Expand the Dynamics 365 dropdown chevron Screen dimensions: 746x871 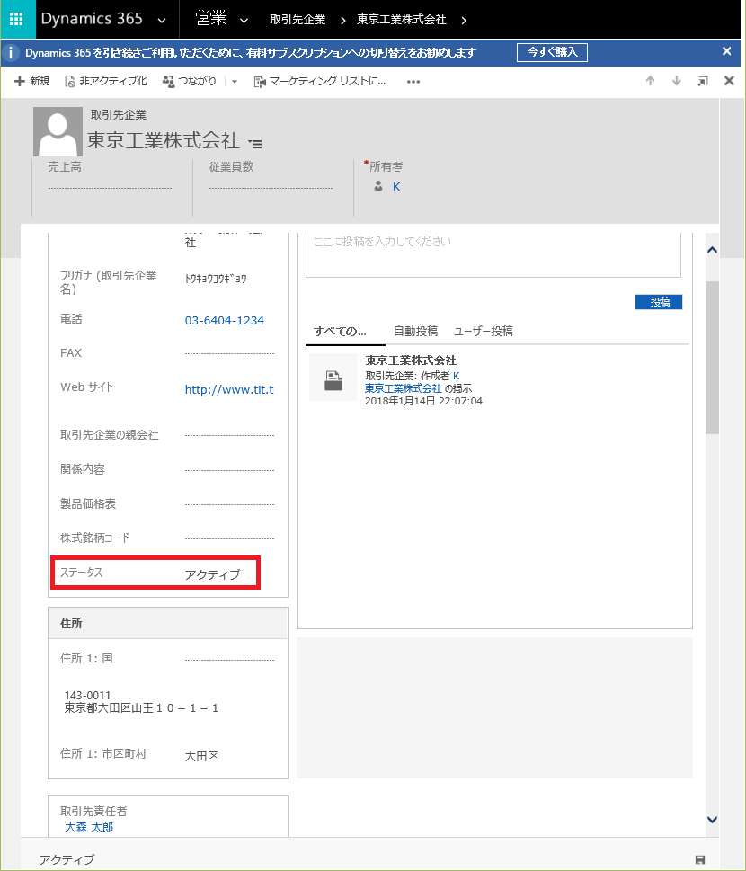162,21
